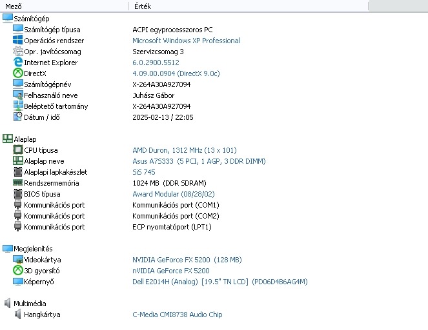This screenshot has width=428, height=330.
Task: Click the Rendszermemória RAM icon
Action: click(x=18, y=183)
